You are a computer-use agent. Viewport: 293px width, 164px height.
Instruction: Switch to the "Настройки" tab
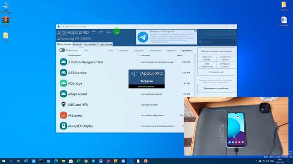click(x=90, y=45)
